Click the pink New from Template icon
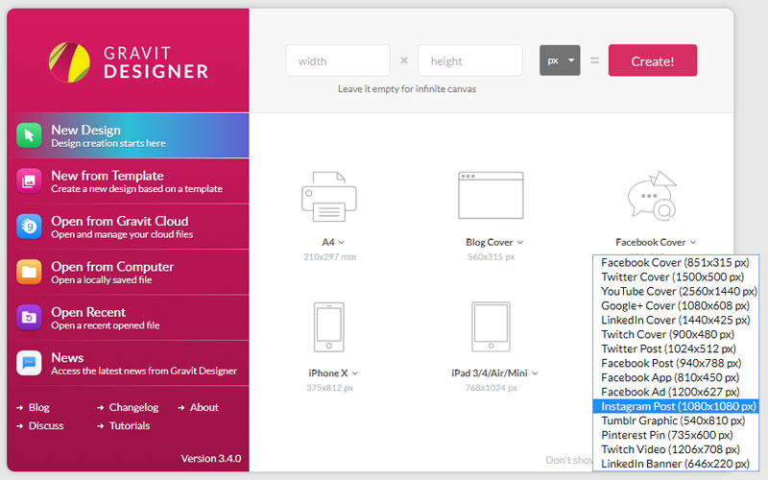Screen dimensions: 768x480 point(29,181)
